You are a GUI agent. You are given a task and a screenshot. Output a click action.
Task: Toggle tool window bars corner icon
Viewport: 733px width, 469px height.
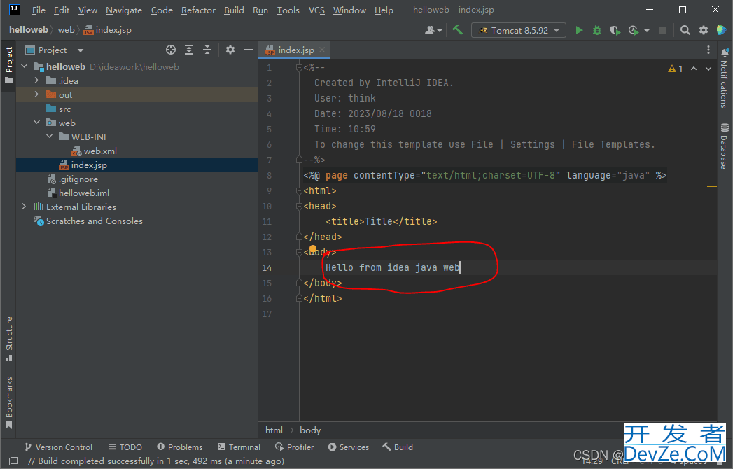pos(13,461)
